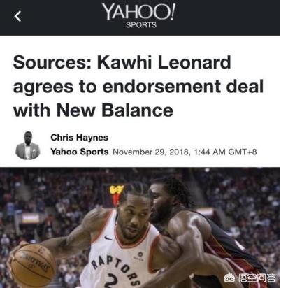Open the Kawhi Leonard endorsement headline
This screenshot has width=281, height=288.
[x=138, y=86]
